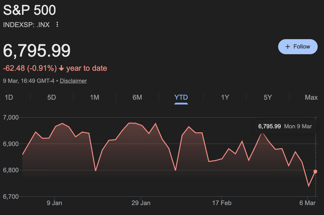Follow the S&P 500 index
This screenshot has height=215, width=324.
pos(298,47)
